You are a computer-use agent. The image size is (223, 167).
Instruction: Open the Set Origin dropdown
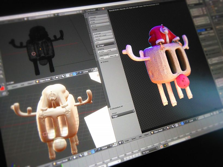[106, 45]
